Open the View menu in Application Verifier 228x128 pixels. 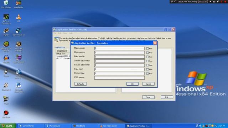tap(65, 33)
